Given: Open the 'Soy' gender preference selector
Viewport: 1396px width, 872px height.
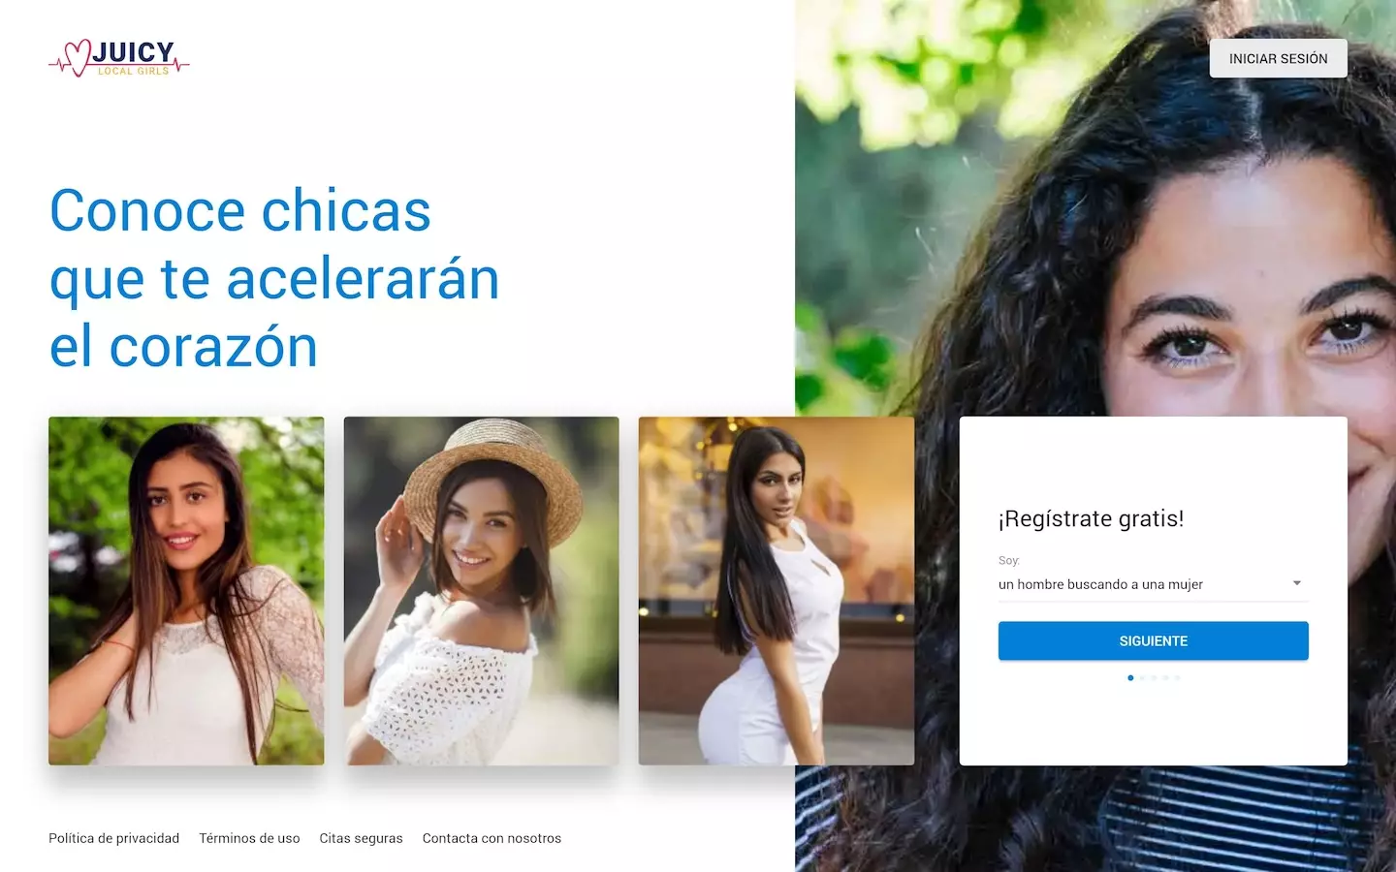Looking at the screenshot, I should pos(1154,584).
